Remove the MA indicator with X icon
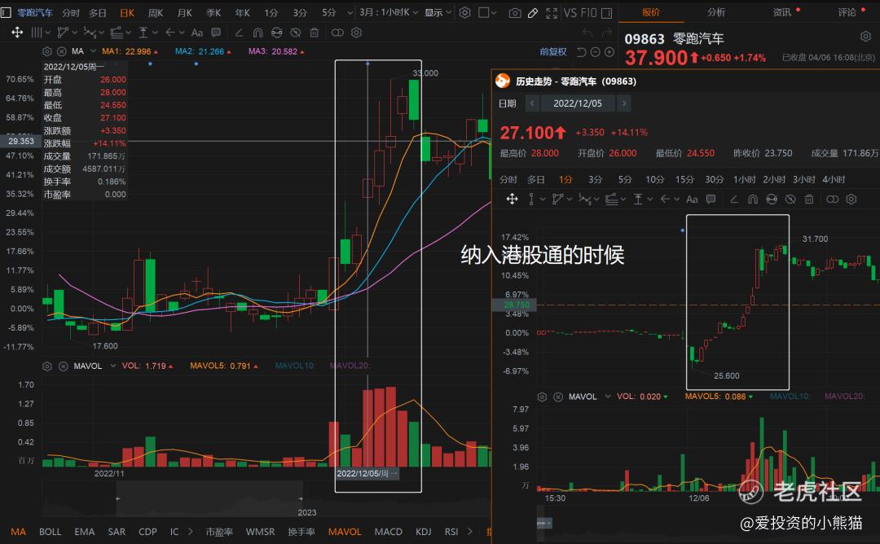 pos(62,51)
